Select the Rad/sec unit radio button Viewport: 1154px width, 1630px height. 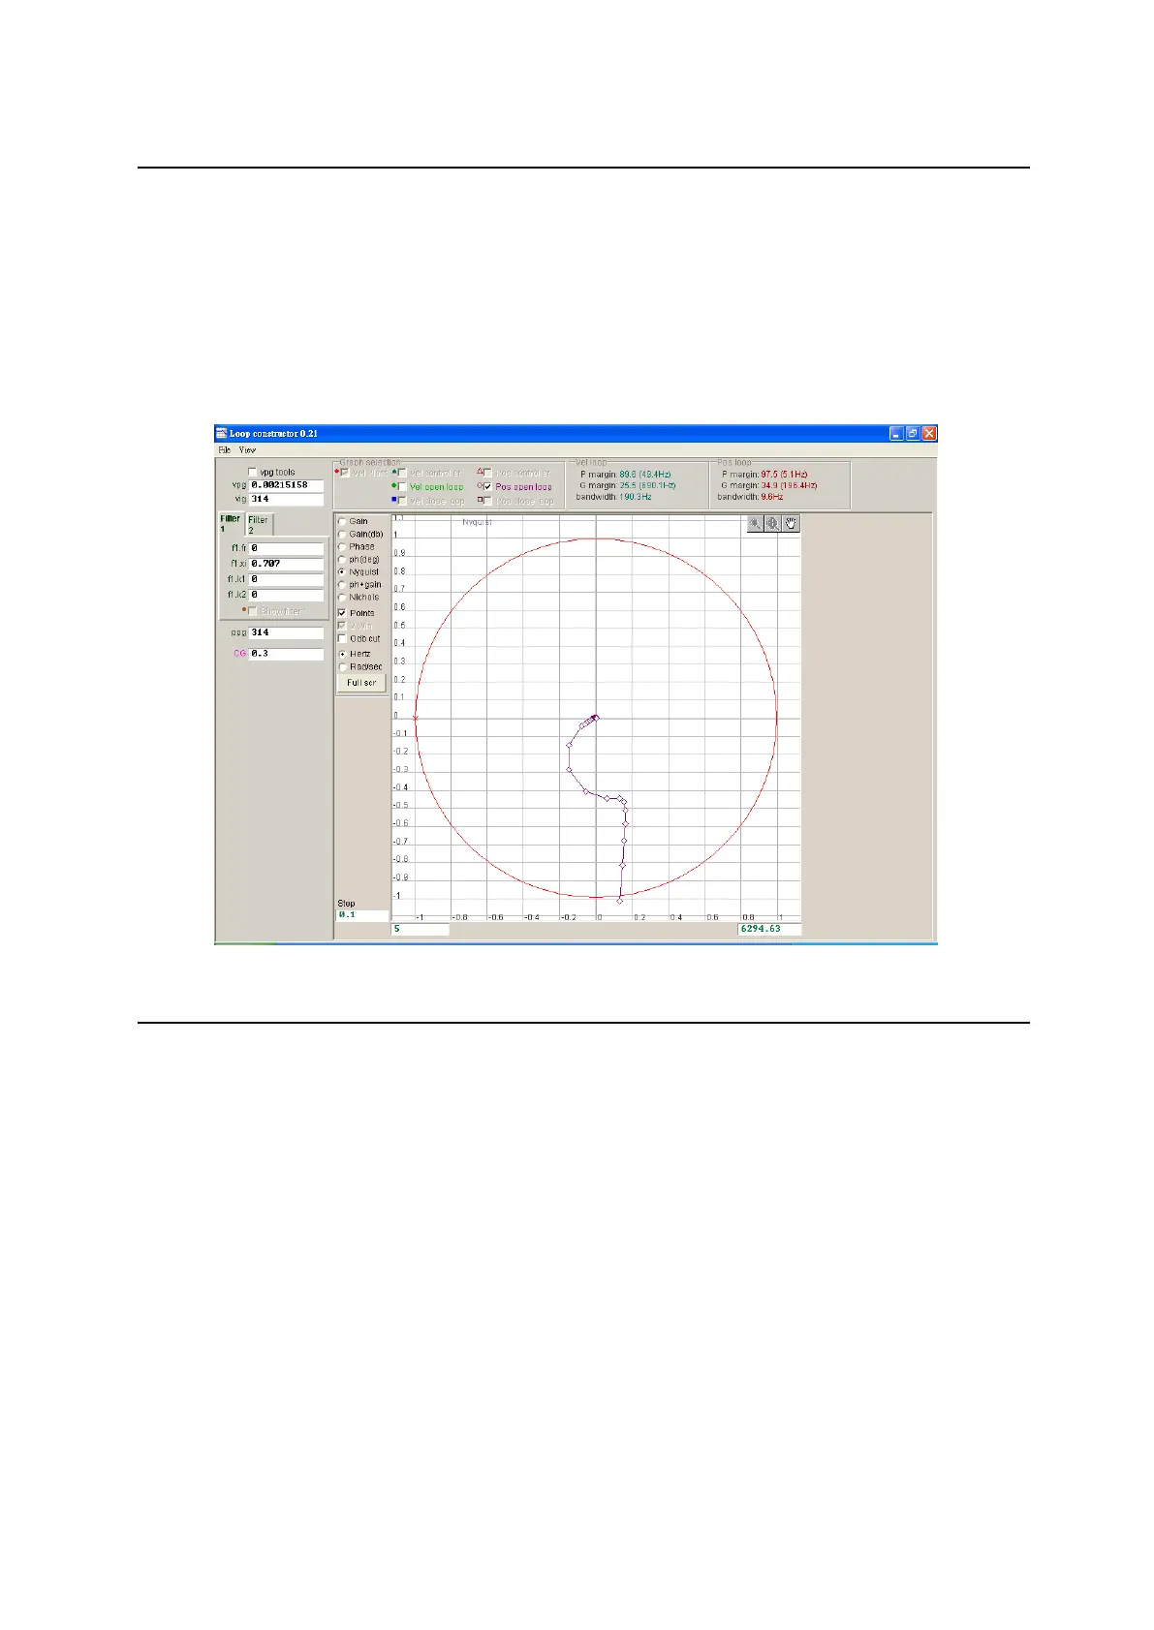[x=342, y=667]
